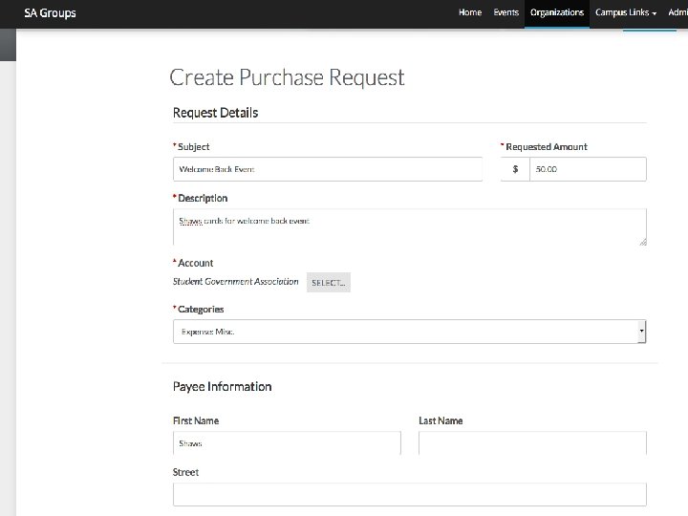Image resolution: width=688 pixels, height=516 pixels.
Task: Click the Payee Information section heading
Action: pos(222,387)
